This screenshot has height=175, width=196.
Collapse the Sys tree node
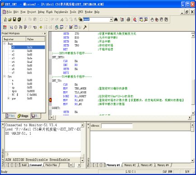tap(5, 76)
